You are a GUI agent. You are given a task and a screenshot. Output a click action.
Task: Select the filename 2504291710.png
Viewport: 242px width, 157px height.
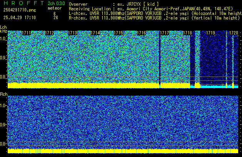click(20, 10)
